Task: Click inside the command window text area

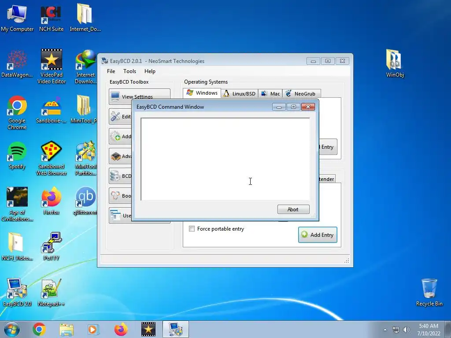Action: [x=225, y=159]
